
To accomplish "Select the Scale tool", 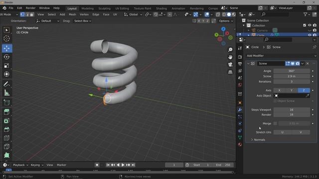I will (x=6, y=66).
